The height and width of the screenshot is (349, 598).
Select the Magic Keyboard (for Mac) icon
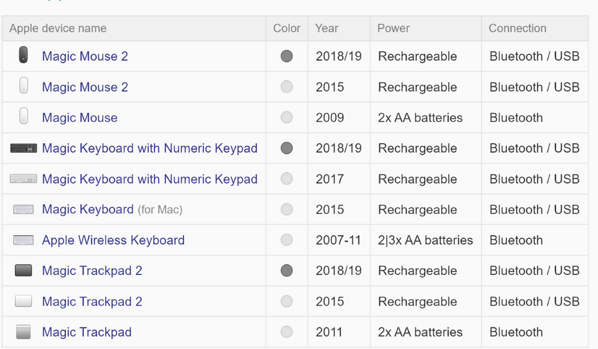pos(23,209)
